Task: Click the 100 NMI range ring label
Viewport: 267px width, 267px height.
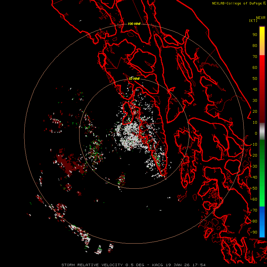Action: pos(134,24)
